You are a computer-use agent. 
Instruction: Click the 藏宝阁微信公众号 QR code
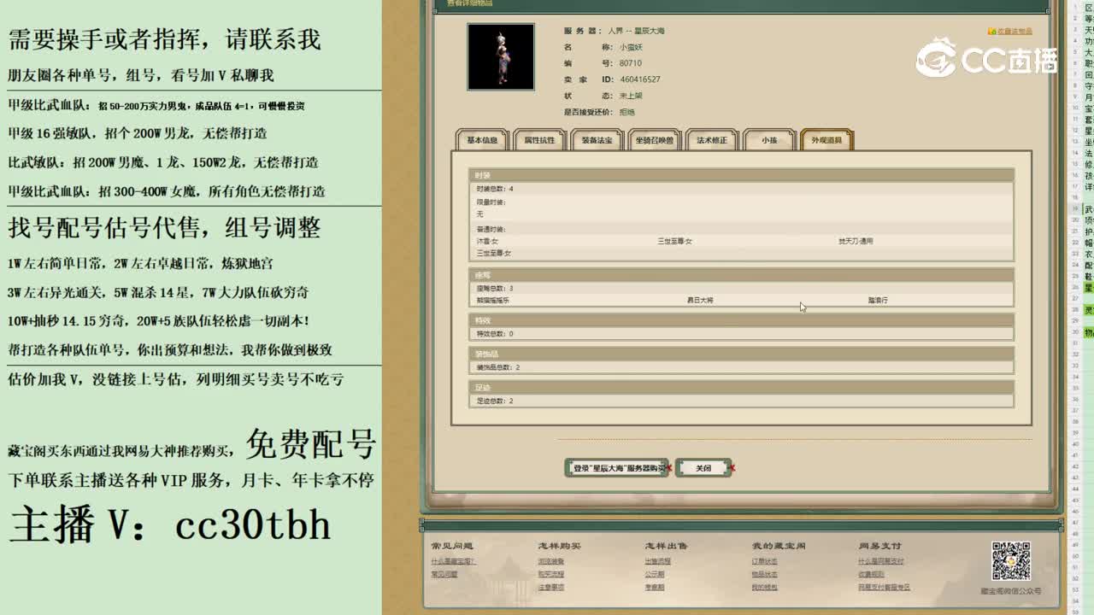1010,561
